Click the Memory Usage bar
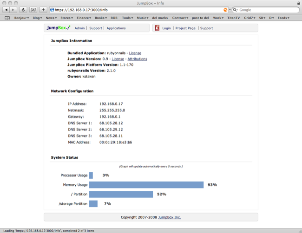The width and height of the screenshot is (302, 233). point(146,185)
